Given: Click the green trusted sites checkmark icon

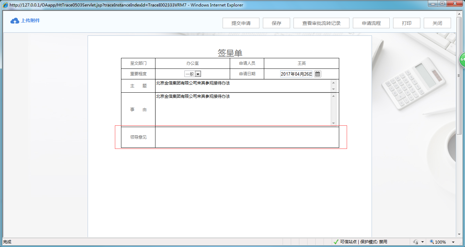Looking at the screenshot, I should (336, 242).
